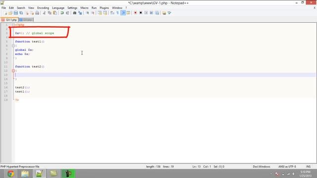317x178 pixels.
Task: Click the spell check checkmark icon
Action: click(169, 13)
